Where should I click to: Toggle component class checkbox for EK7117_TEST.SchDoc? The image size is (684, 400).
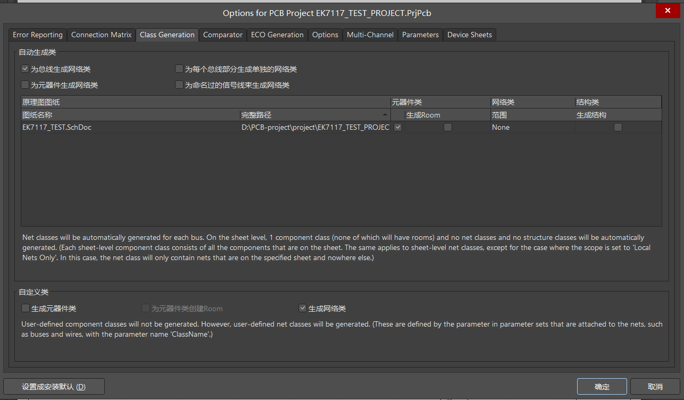point(398,127)
